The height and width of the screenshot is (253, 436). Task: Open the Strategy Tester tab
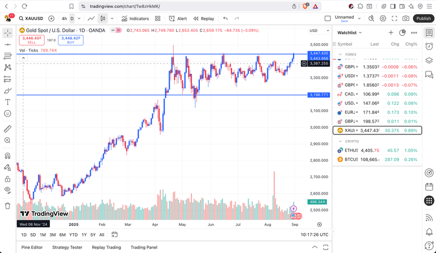pyautogui.click(x=68, y=247)
